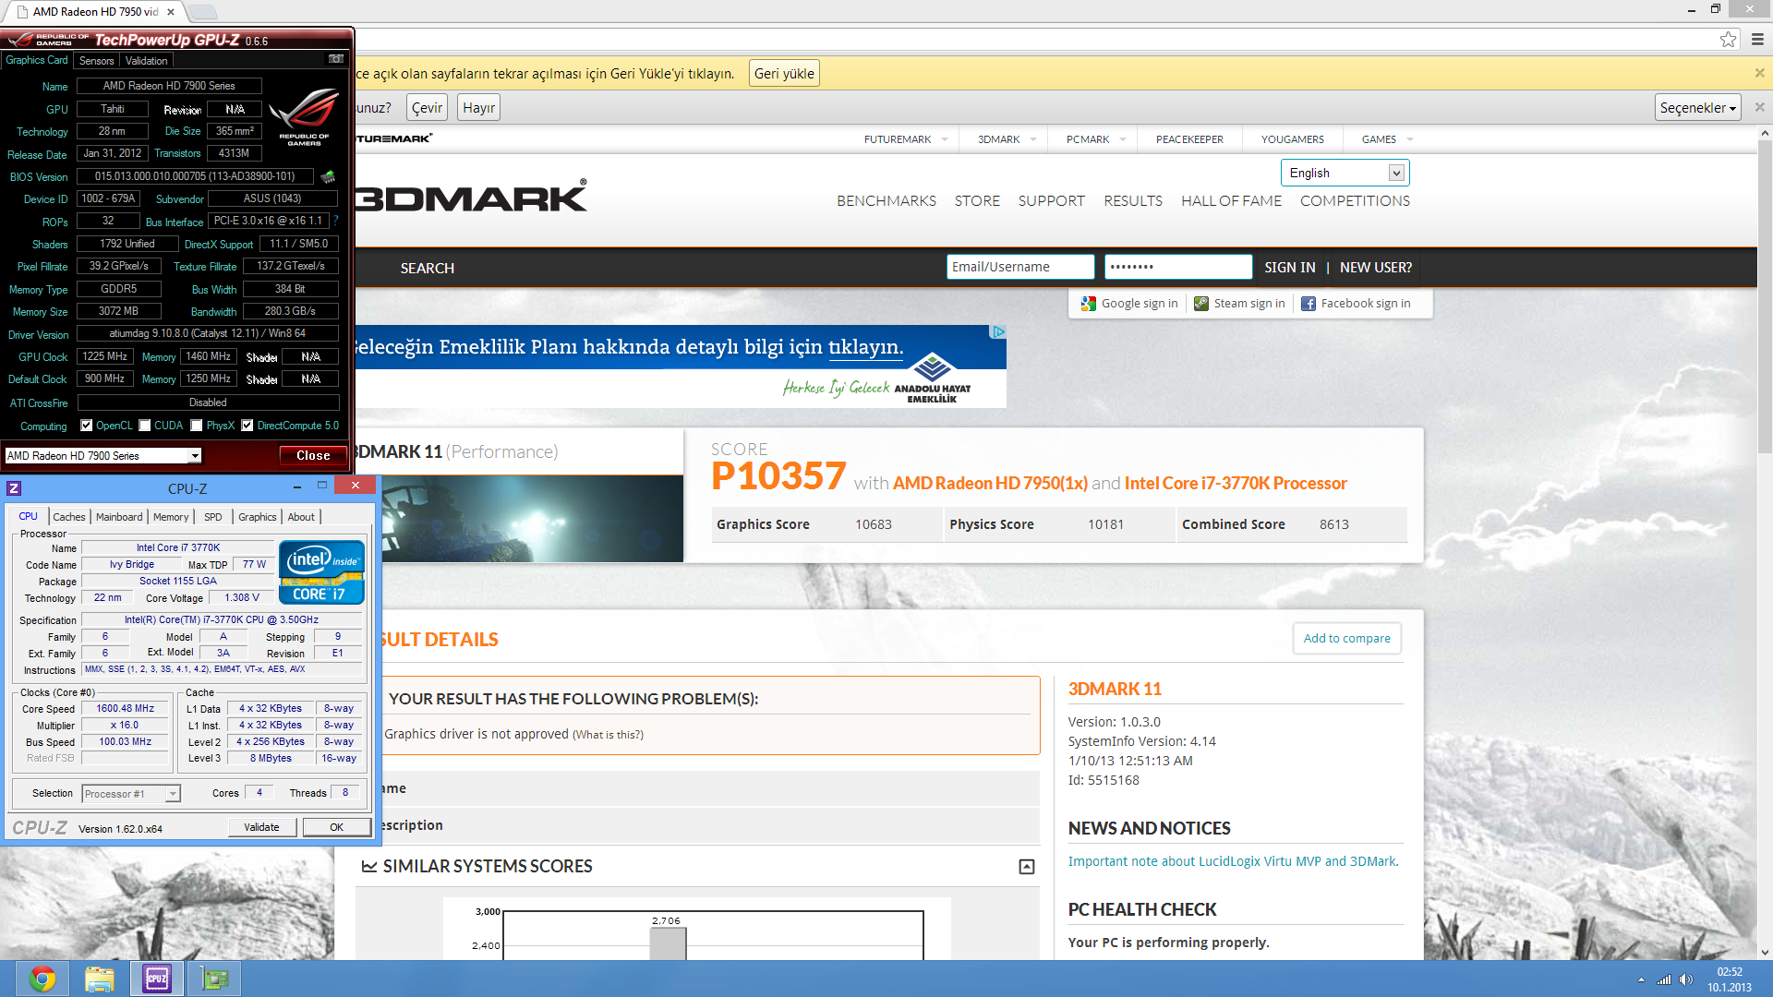Open CPU-Z from the taskbar
Viewport: 1773px width, 997px height.
click(155, 978)
